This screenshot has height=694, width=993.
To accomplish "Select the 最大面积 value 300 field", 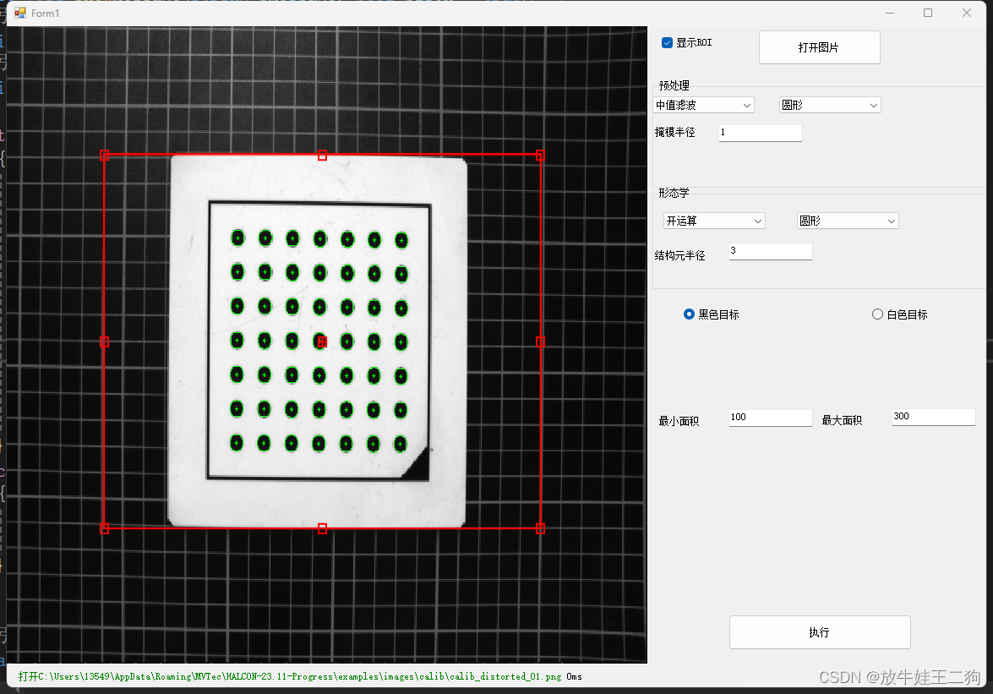I will tap(933, 416).
